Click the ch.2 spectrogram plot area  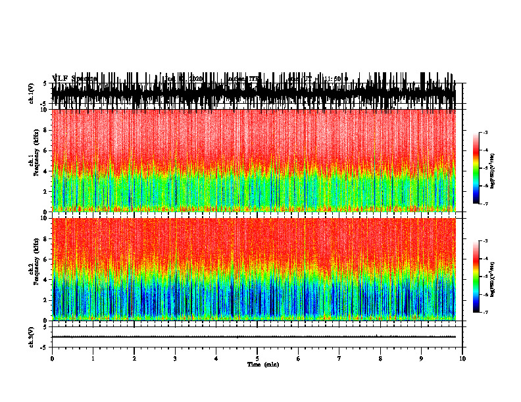[x=254, y=269]
